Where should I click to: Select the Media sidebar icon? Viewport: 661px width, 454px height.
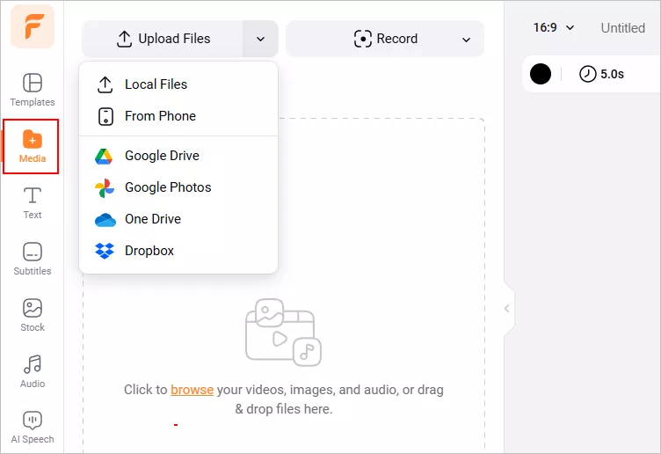pyautogui.click(x=32, y=146)
